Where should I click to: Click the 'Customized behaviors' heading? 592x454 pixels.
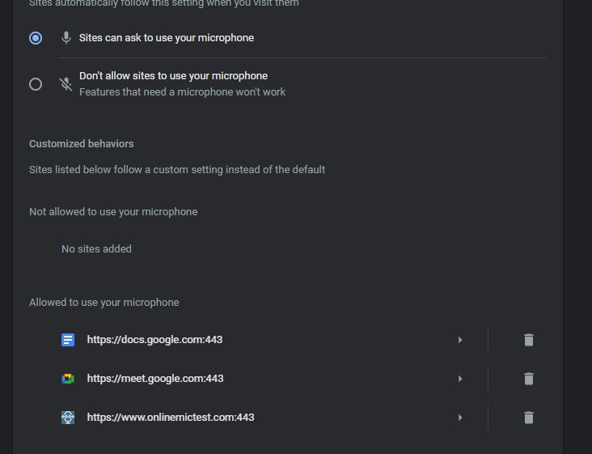pos(82,144)
